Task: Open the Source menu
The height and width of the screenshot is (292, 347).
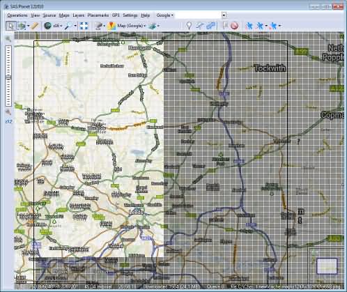Action: coord(49,15)
